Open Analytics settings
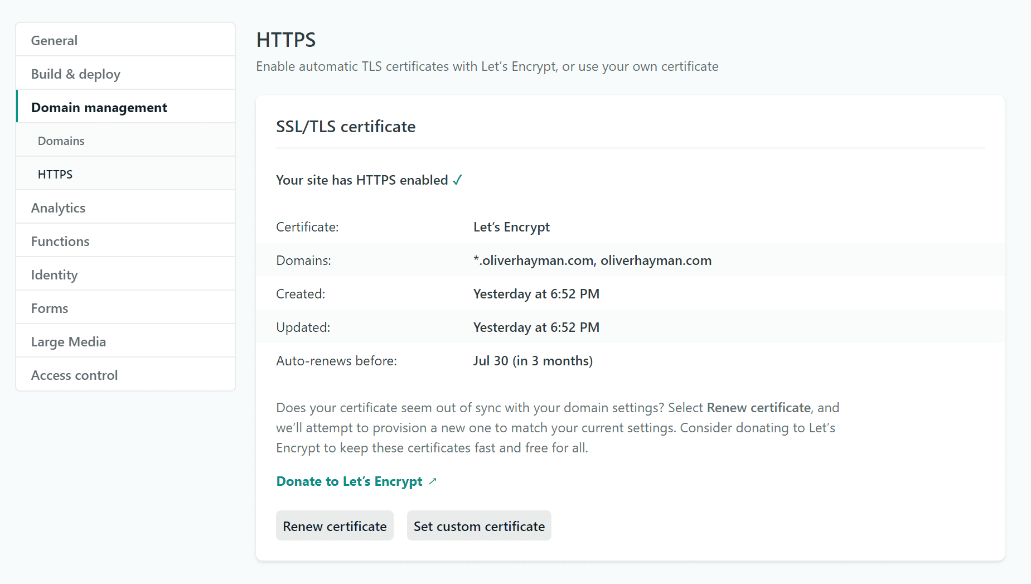The width and height of the screenshot is (1031, 584). coord(125,207)
